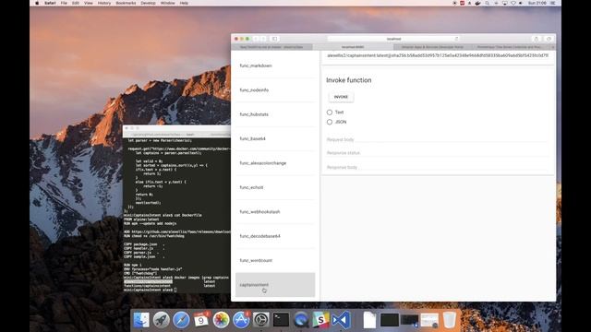Click Request body input field
This screenshot has height=332, width=591.
pos(437,139)
